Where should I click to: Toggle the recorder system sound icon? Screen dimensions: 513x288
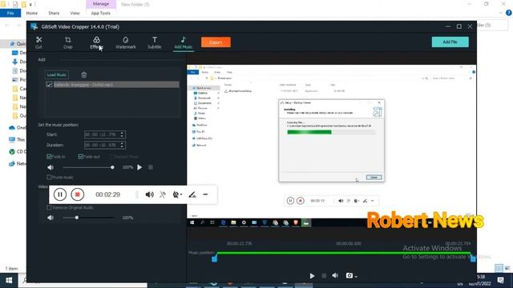[150, 194]
